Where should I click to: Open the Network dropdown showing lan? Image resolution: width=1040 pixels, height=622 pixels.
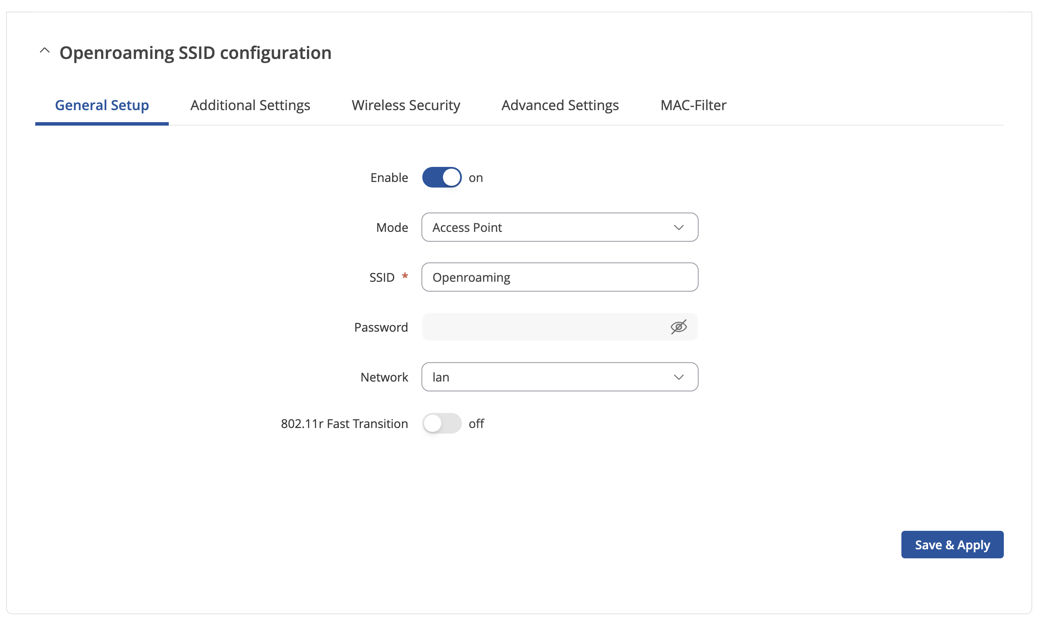tap(560, 377)
